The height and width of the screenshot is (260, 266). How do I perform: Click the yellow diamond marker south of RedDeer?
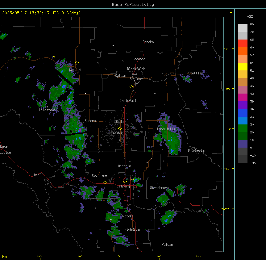click(131, 86)
